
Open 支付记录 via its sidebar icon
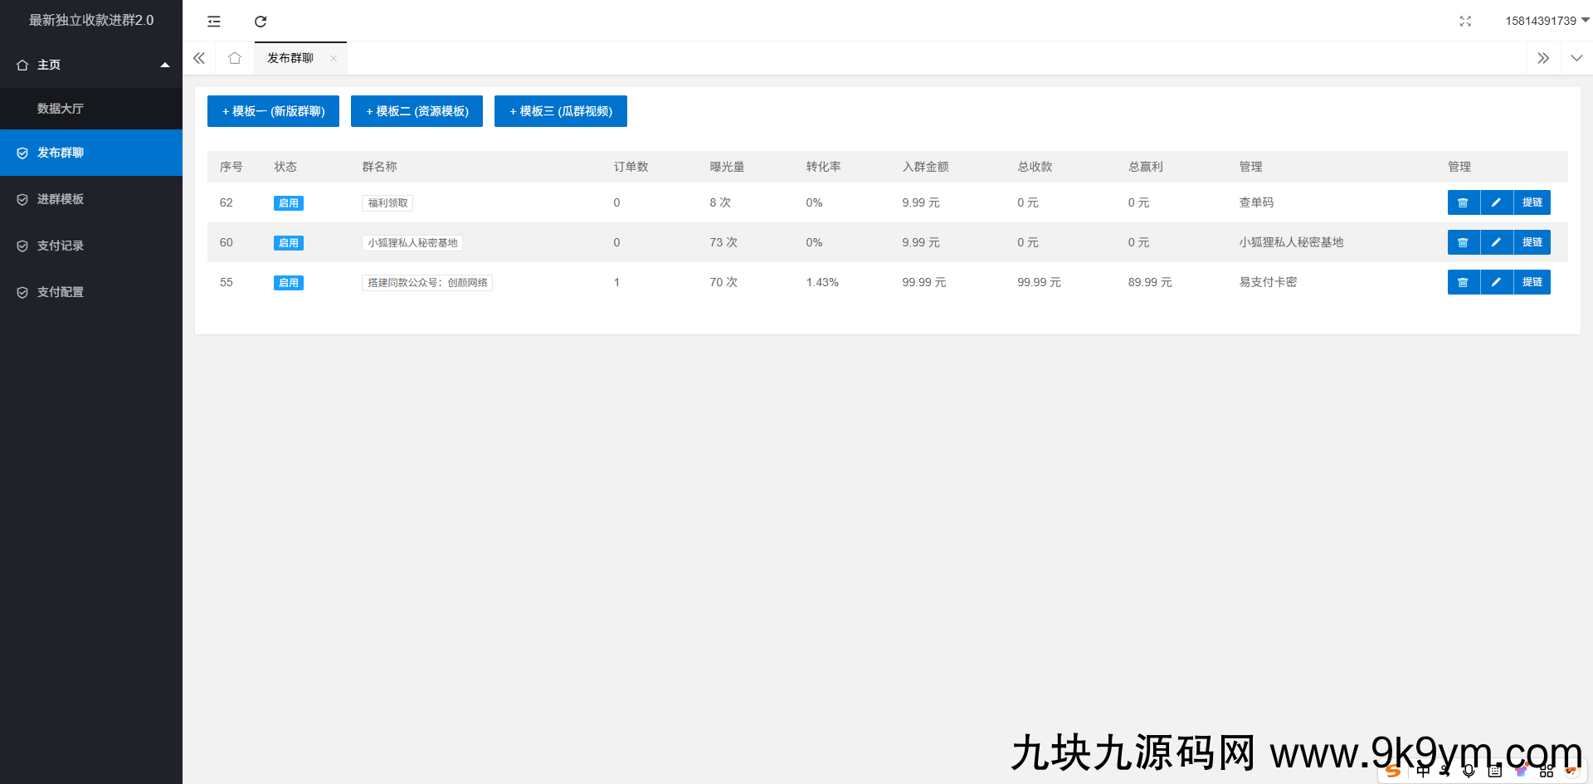[22, 246]
